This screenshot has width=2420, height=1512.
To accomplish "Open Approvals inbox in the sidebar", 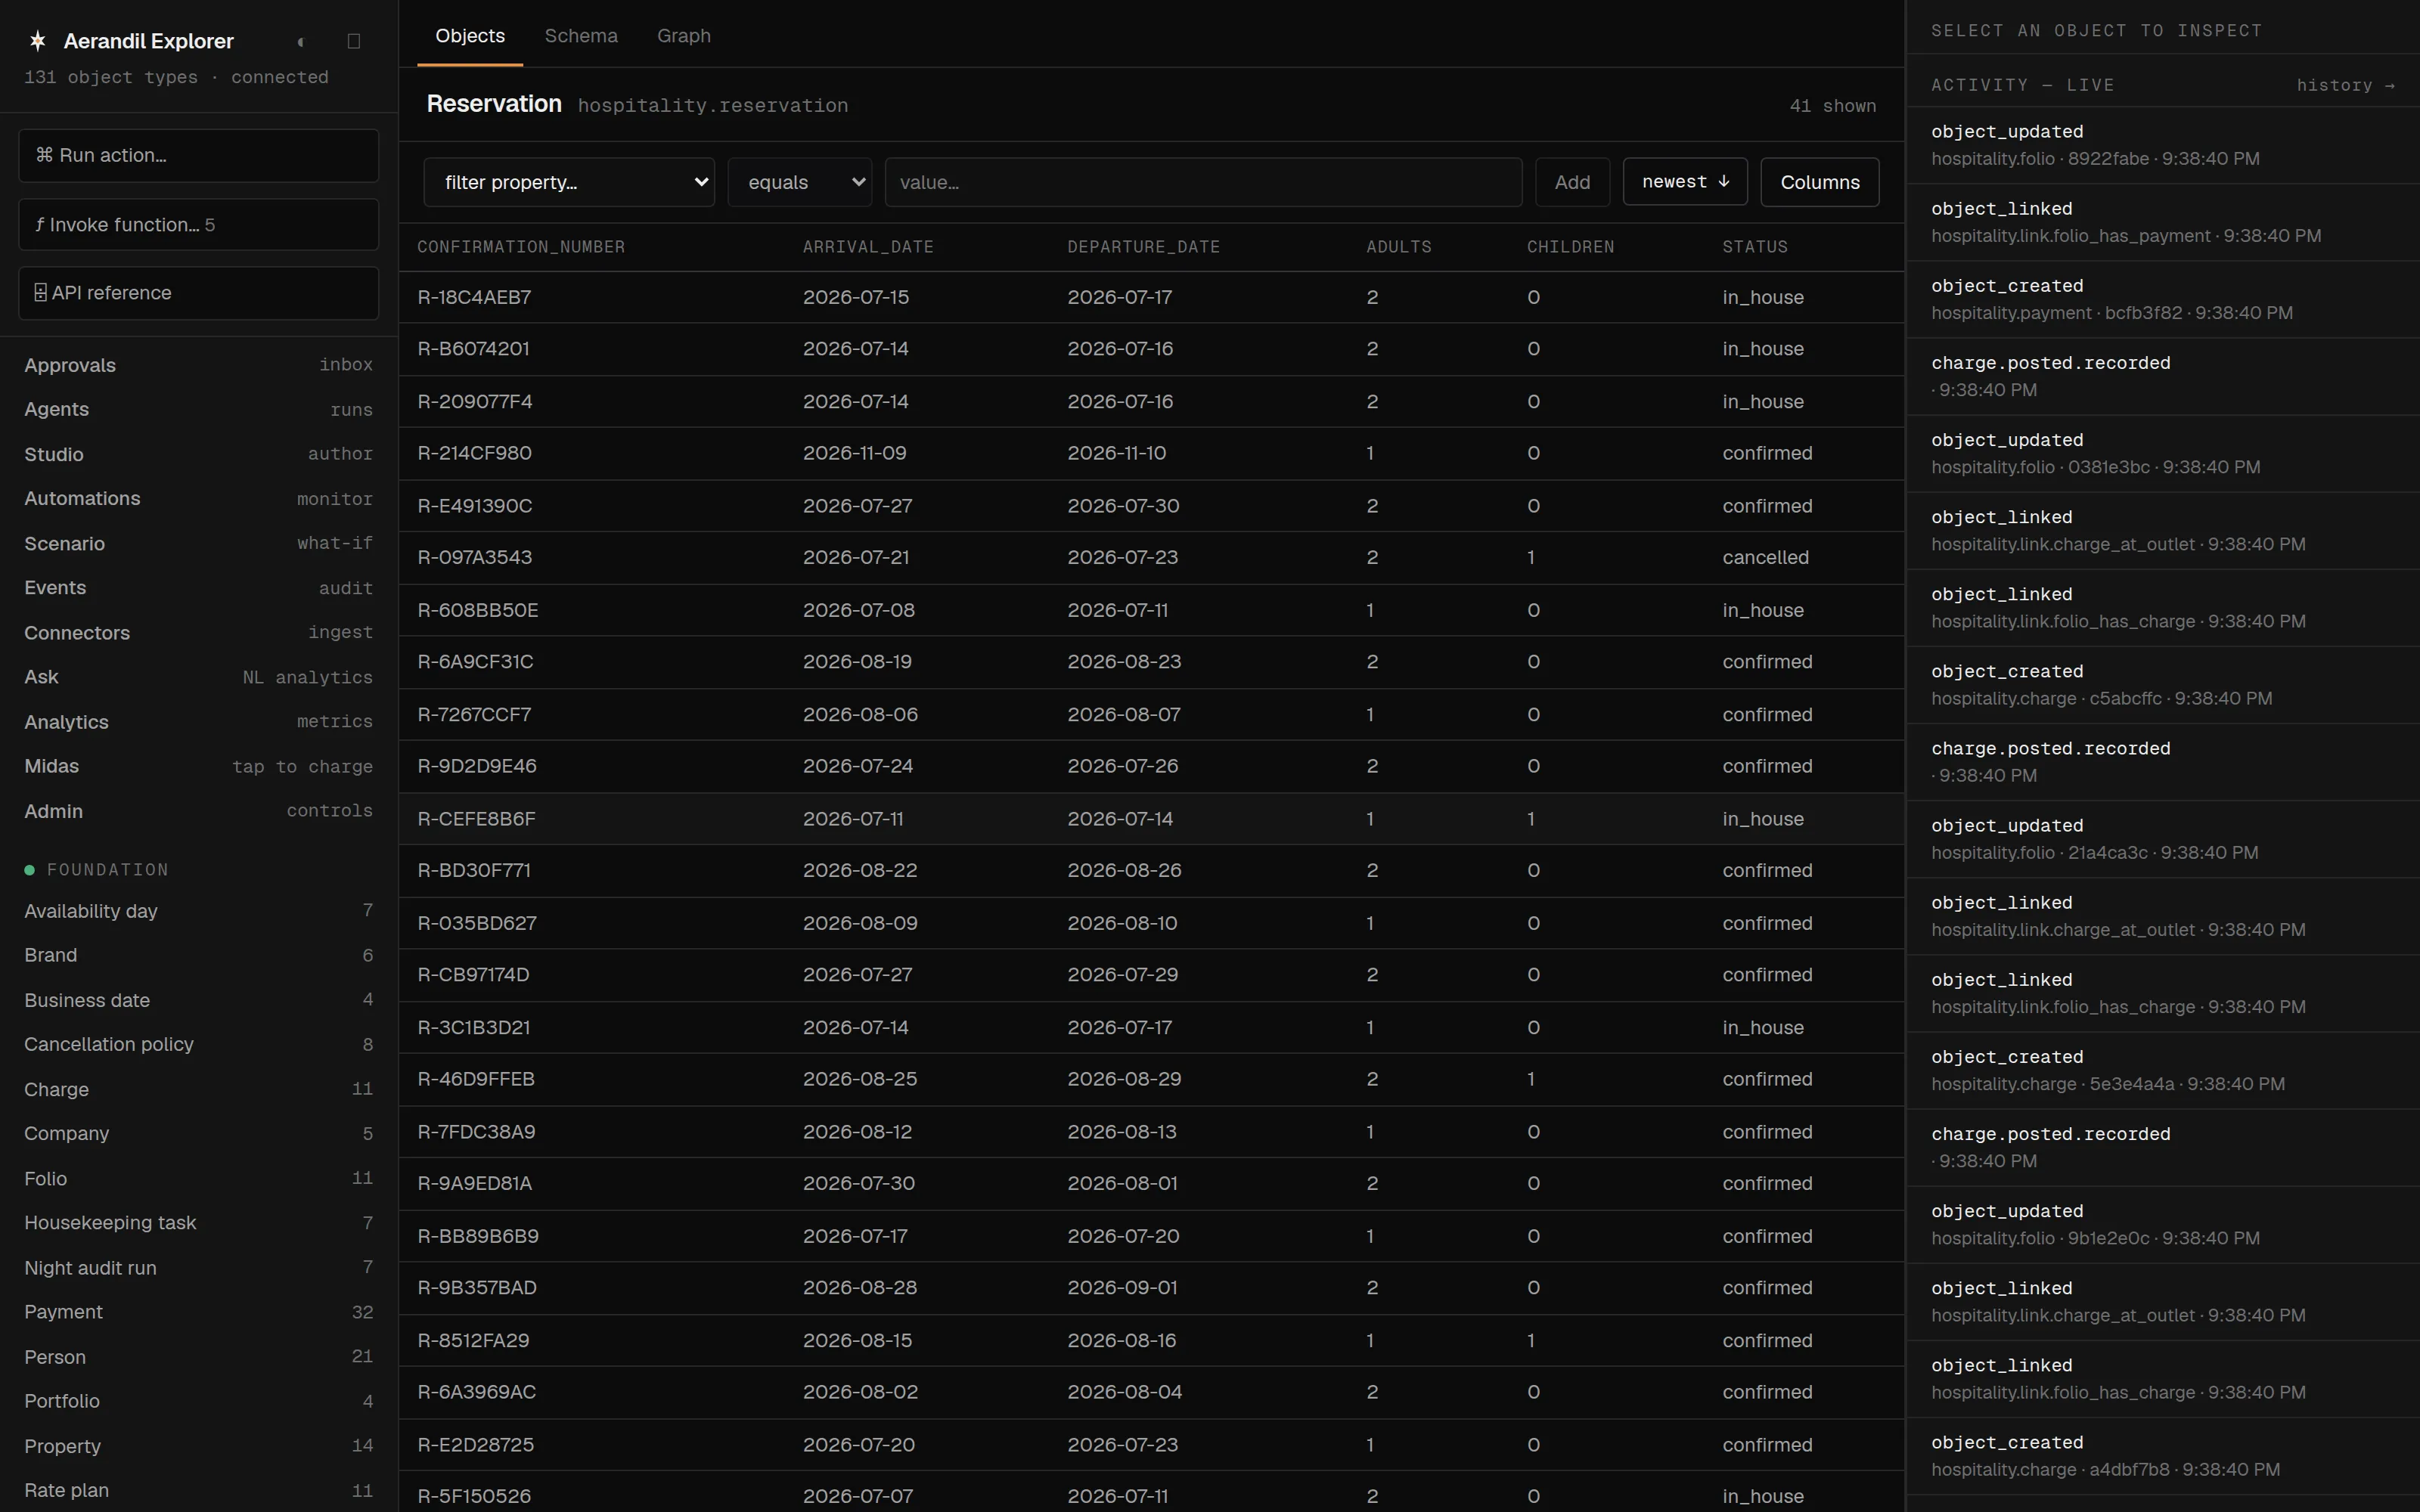I will pyautogui.click(x=198, y=365).
